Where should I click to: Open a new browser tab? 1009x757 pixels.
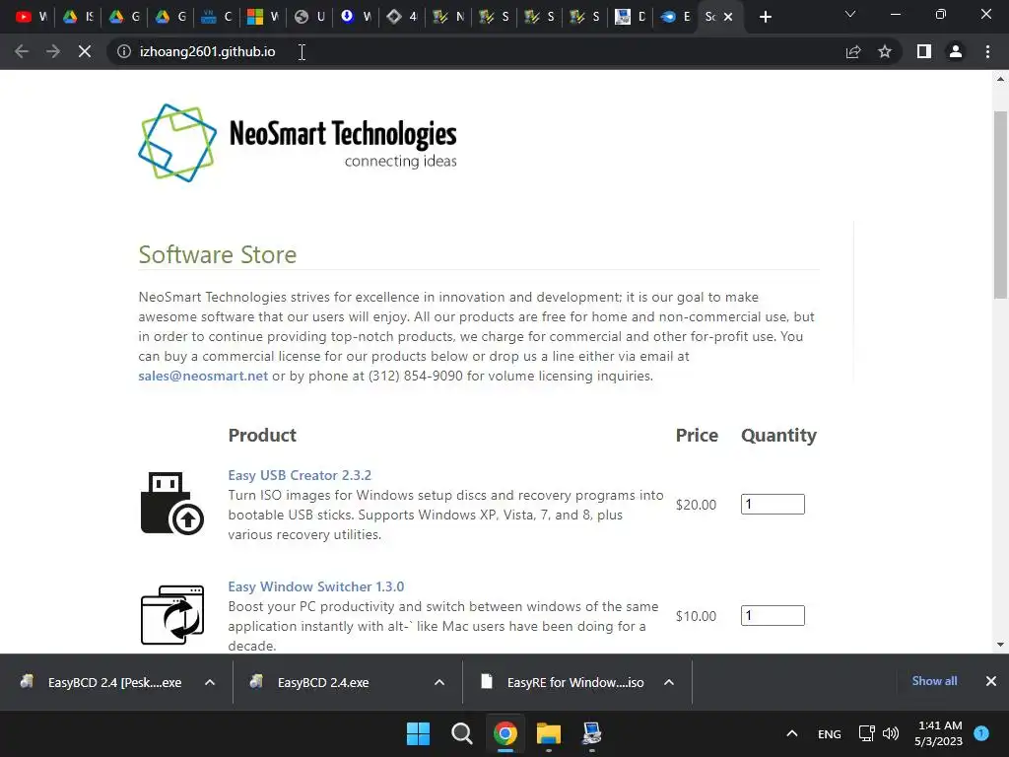pyautogui.click(x=765, y=17)
